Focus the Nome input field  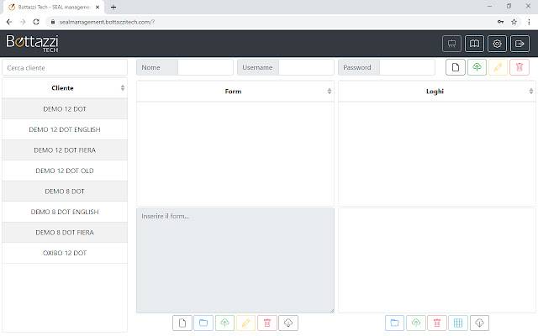(205, 67)
